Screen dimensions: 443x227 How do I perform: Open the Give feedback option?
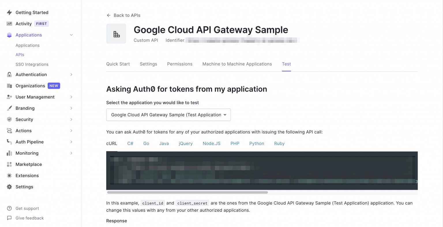30,218
